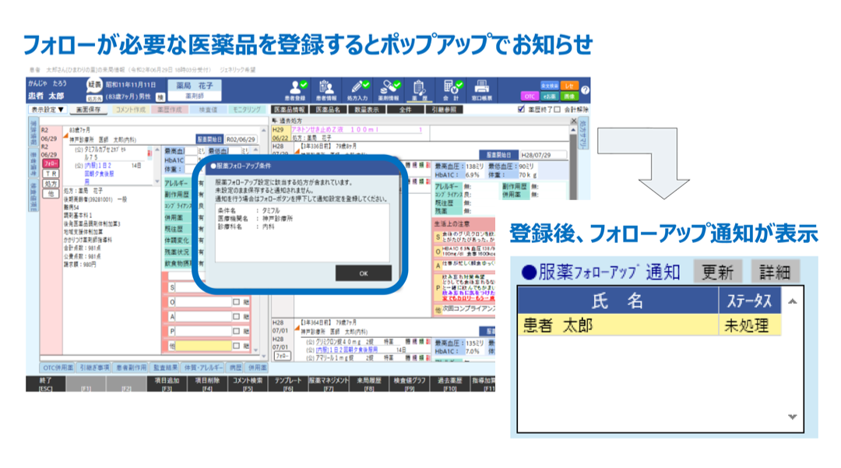
Task: Open the 患者情報 patient info icon
Action: [x=326, y=90]
